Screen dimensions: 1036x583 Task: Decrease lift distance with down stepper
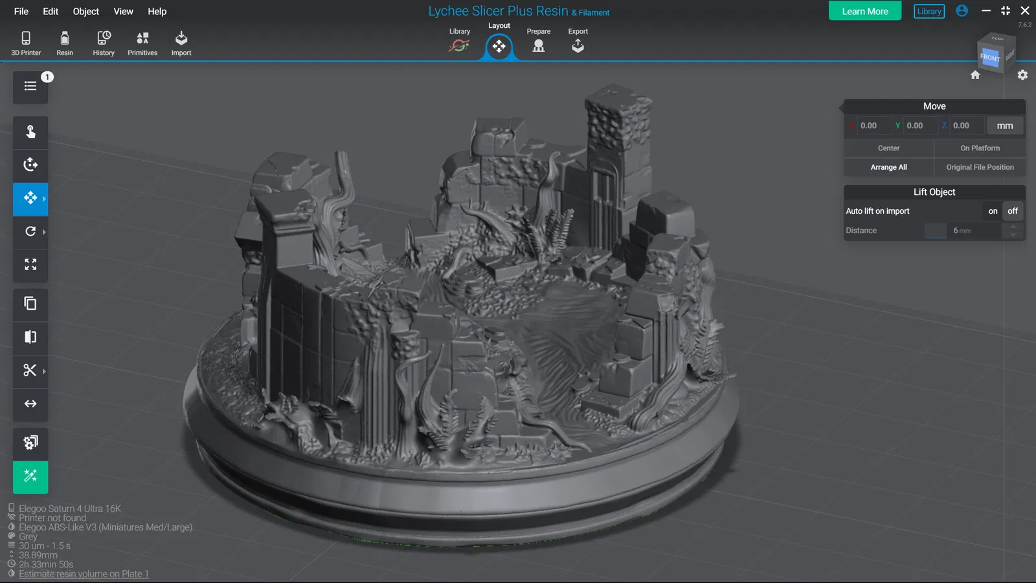(x=1013, y=234)
